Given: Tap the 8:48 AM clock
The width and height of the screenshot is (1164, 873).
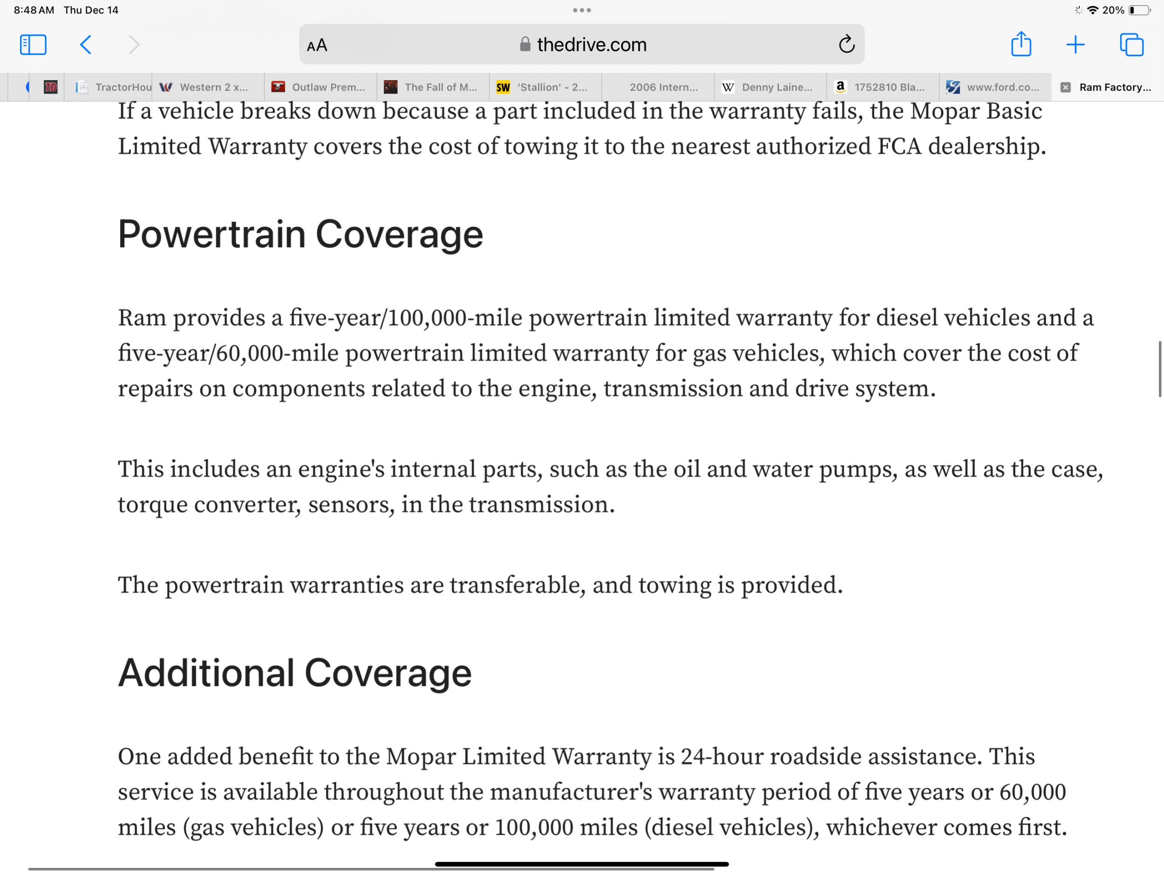Looking at the screenshot, I should [x=34, y=10].
